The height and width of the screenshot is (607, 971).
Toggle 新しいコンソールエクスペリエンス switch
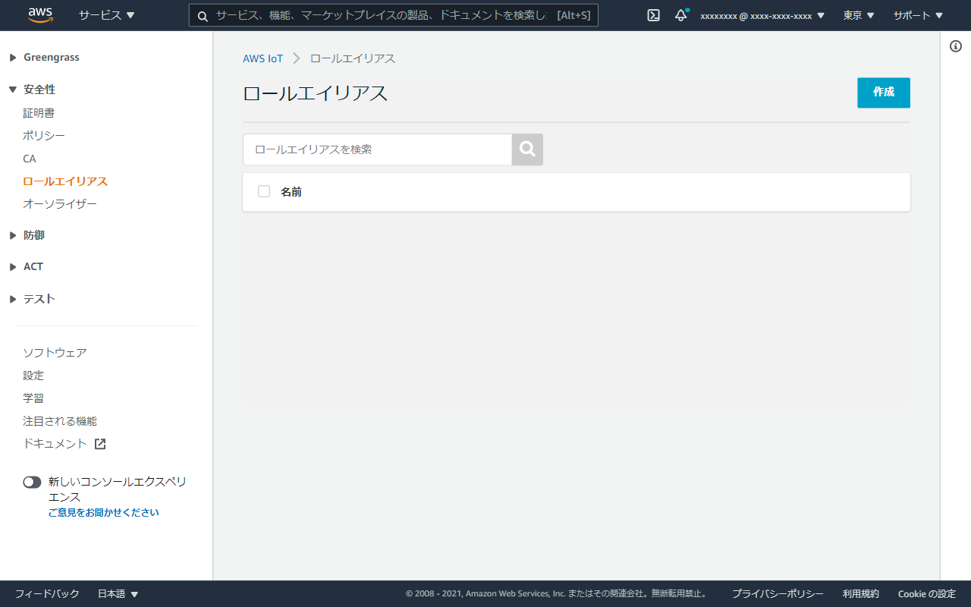(32, 482)
